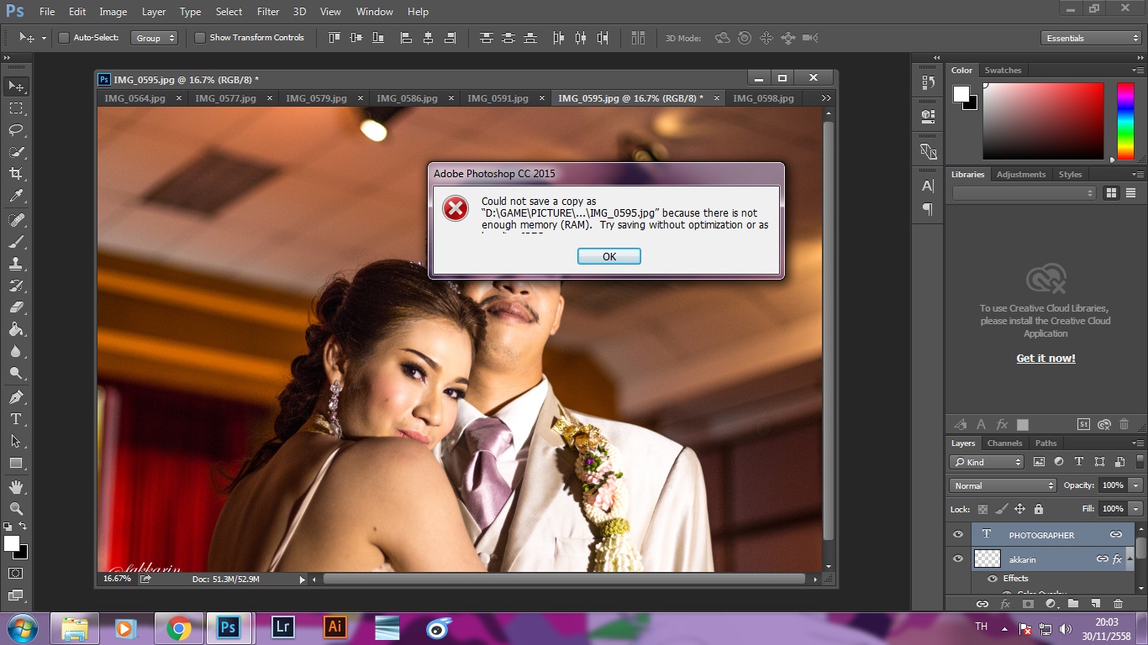The image size is (1148, 645).
Task: Open the Layer menu
Action: (x=154, y=12)
